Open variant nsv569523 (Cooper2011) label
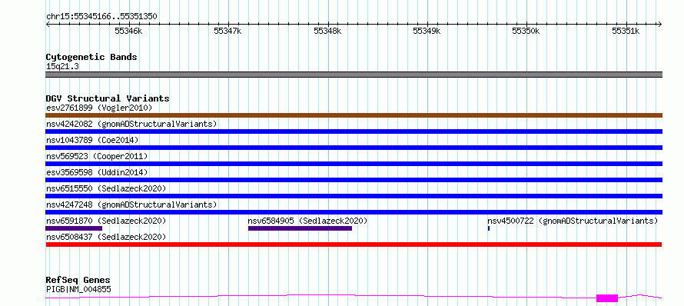Image resolution: width=684 pixels, height=306 pixels. click(x=97, y=156)
